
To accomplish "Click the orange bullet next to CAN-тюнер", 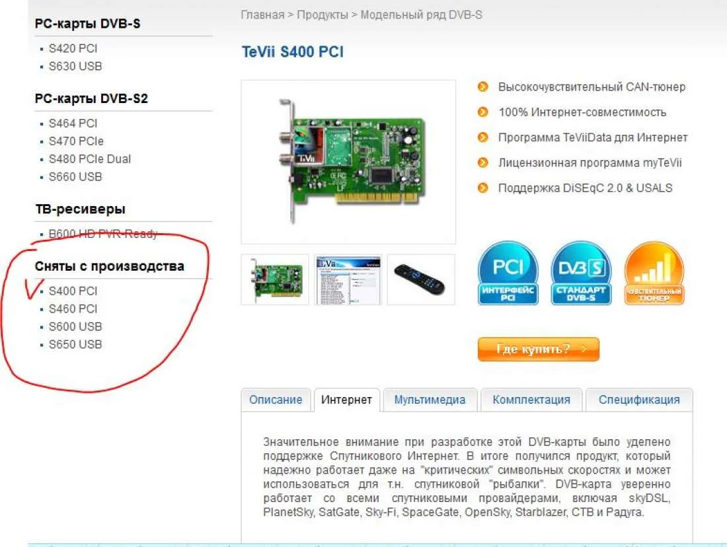I will (482, 87).
